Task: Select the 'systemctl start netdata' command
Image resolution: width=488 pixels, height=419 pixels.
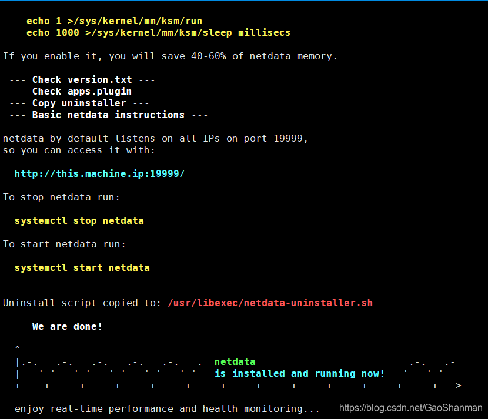Action: tap(82, 268)
